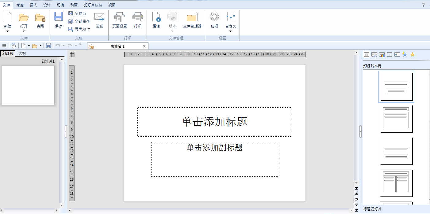Switch to the 动画 ribbon tab
This screenshot has width=430, height=214.
[74, 5]
